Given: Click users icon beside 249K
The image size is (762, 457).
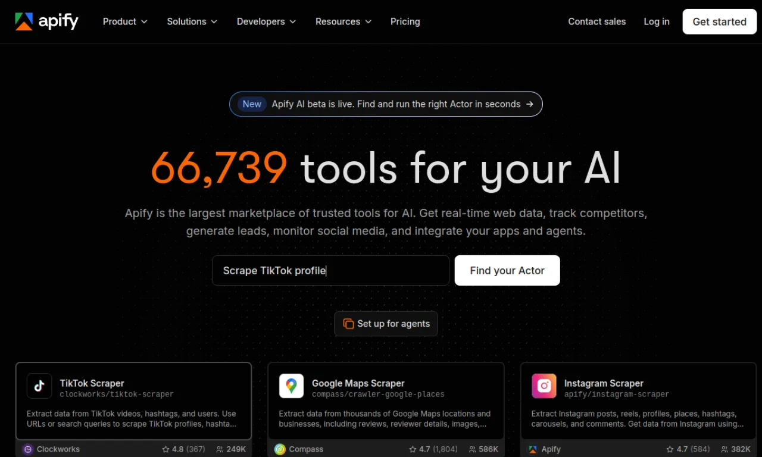Looking at the screenshot, I should pos(220,449).
